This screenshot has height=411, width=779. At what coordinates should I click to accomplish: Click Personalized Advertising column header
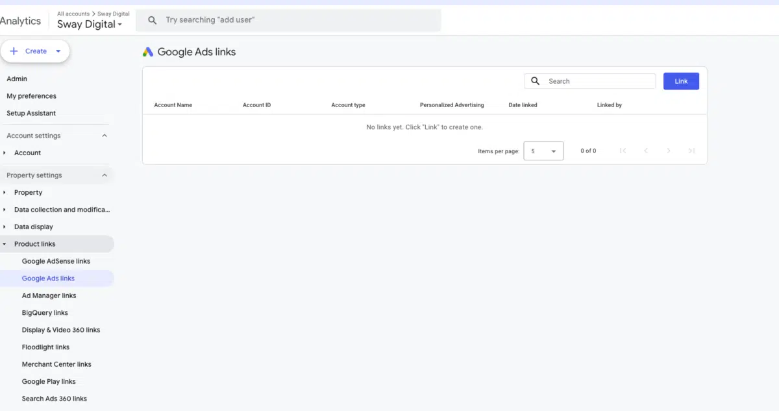coord(452,105)
